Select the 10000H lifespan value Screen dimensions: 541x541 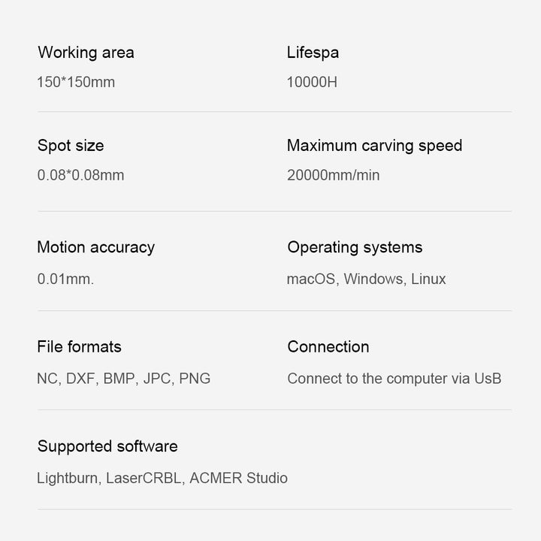(x=312, y=82)
